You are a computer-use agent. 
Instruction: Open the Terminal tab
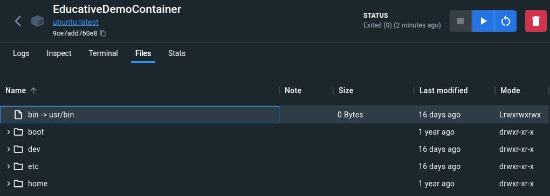(103, 53)
